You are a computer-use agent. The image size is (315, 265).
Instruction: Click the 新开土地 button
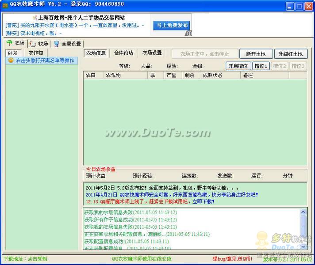[x=256, y=54]
